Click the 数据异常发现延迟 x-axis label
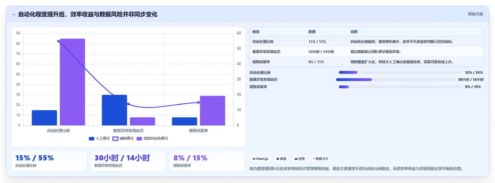 coord(128,131)
